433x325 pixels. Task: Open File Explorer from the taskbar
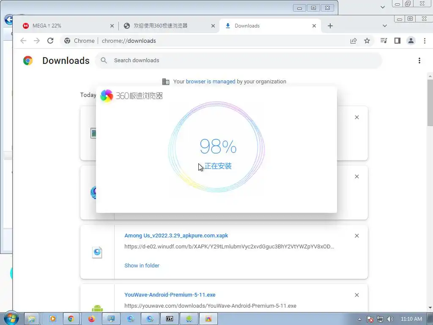coord(31,319)
